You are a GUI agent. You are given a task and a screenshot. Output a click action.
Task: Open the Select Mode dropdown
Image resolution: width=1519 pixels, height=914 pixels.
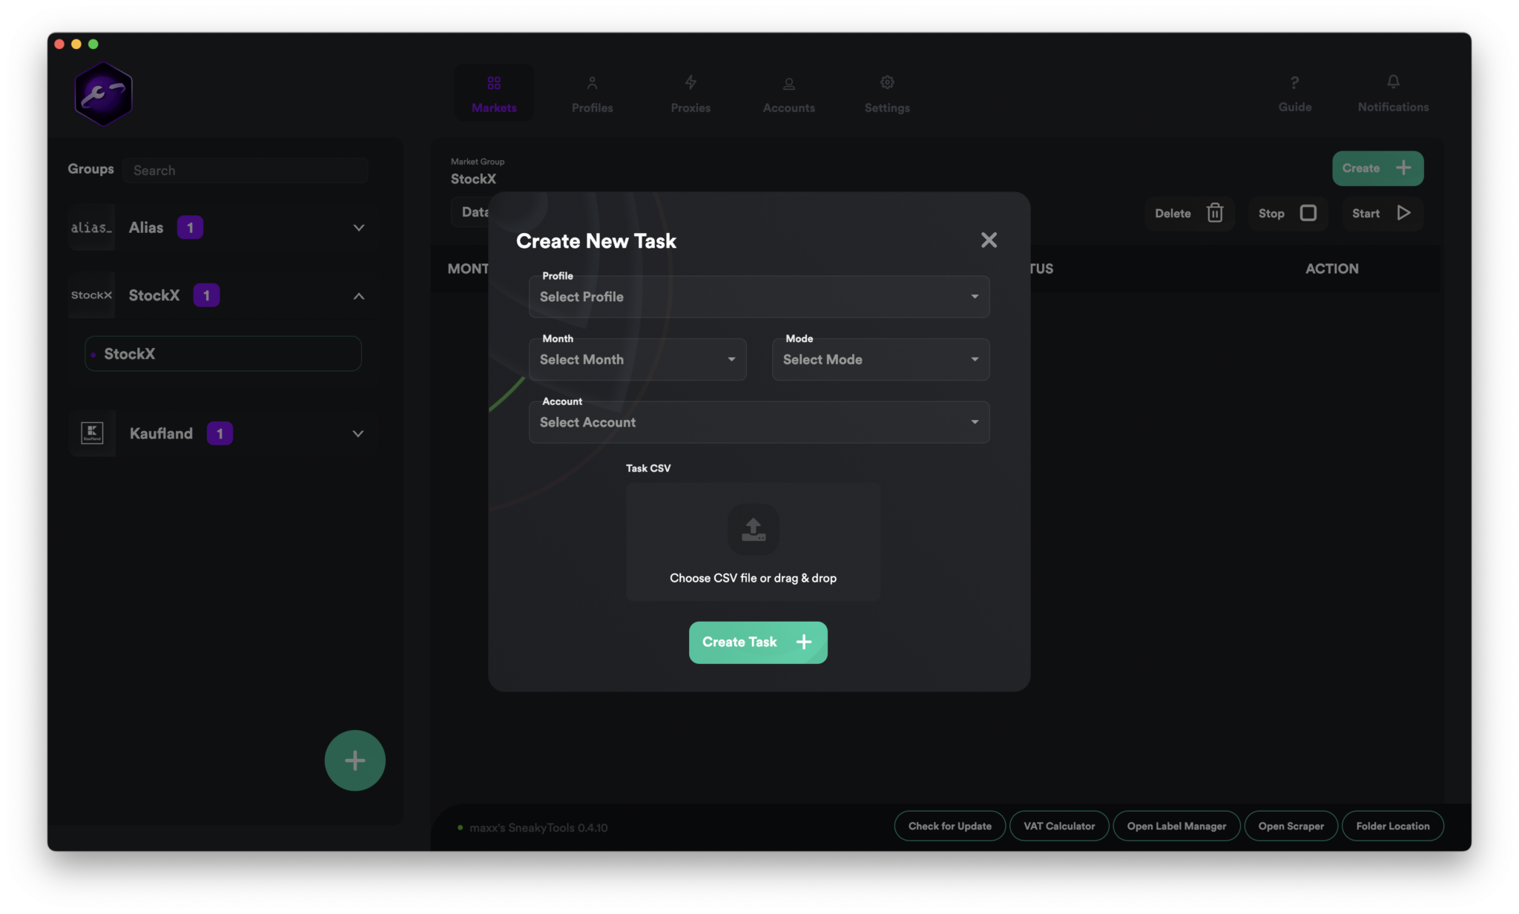coord(880,360)
